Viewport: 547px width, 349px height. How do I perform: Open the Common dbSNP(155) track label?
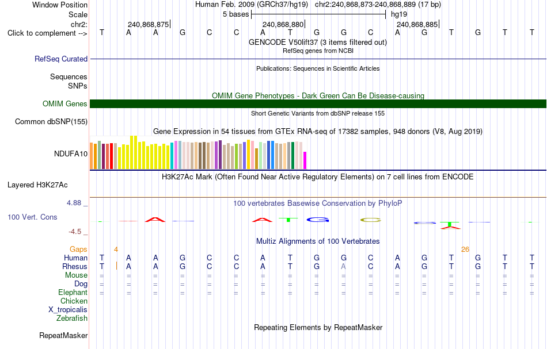click(x=51, y=121)
